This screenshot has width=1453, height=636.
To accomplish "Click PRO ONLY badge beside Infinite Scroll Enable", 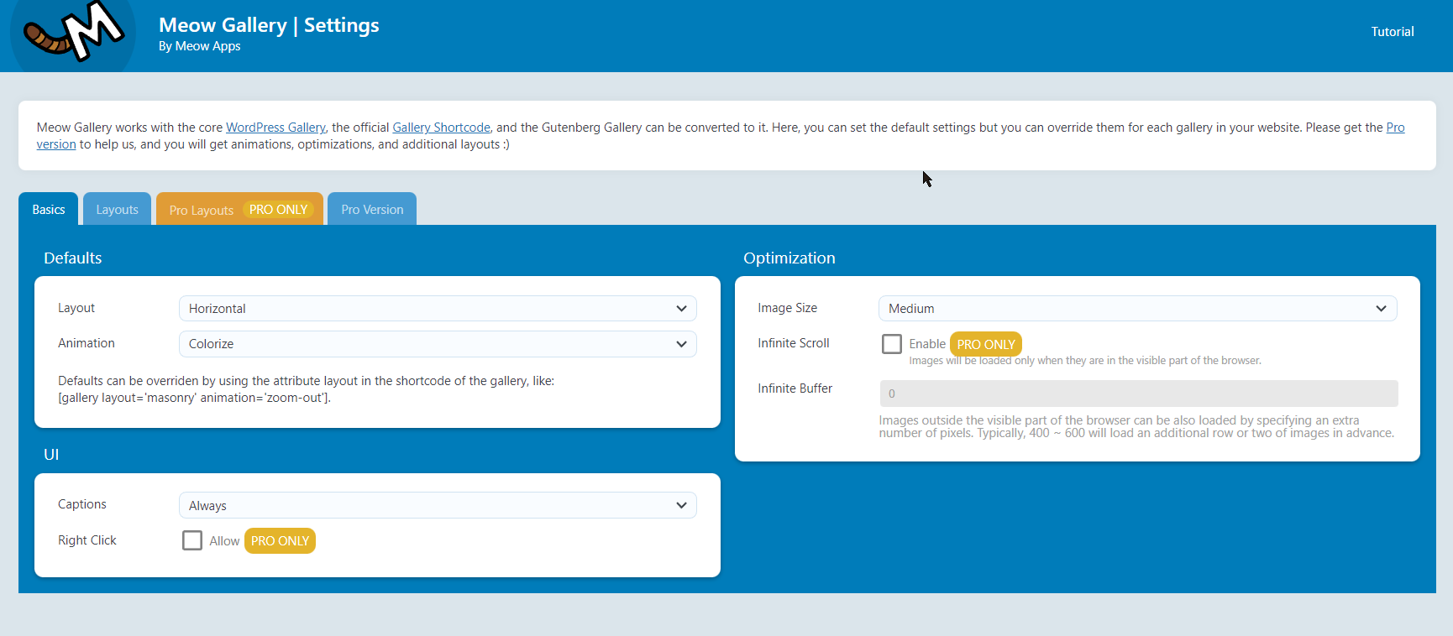I will (986, 344).
